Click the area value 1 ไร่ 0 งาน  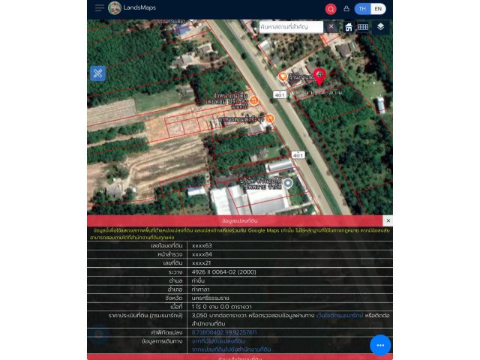222,307
